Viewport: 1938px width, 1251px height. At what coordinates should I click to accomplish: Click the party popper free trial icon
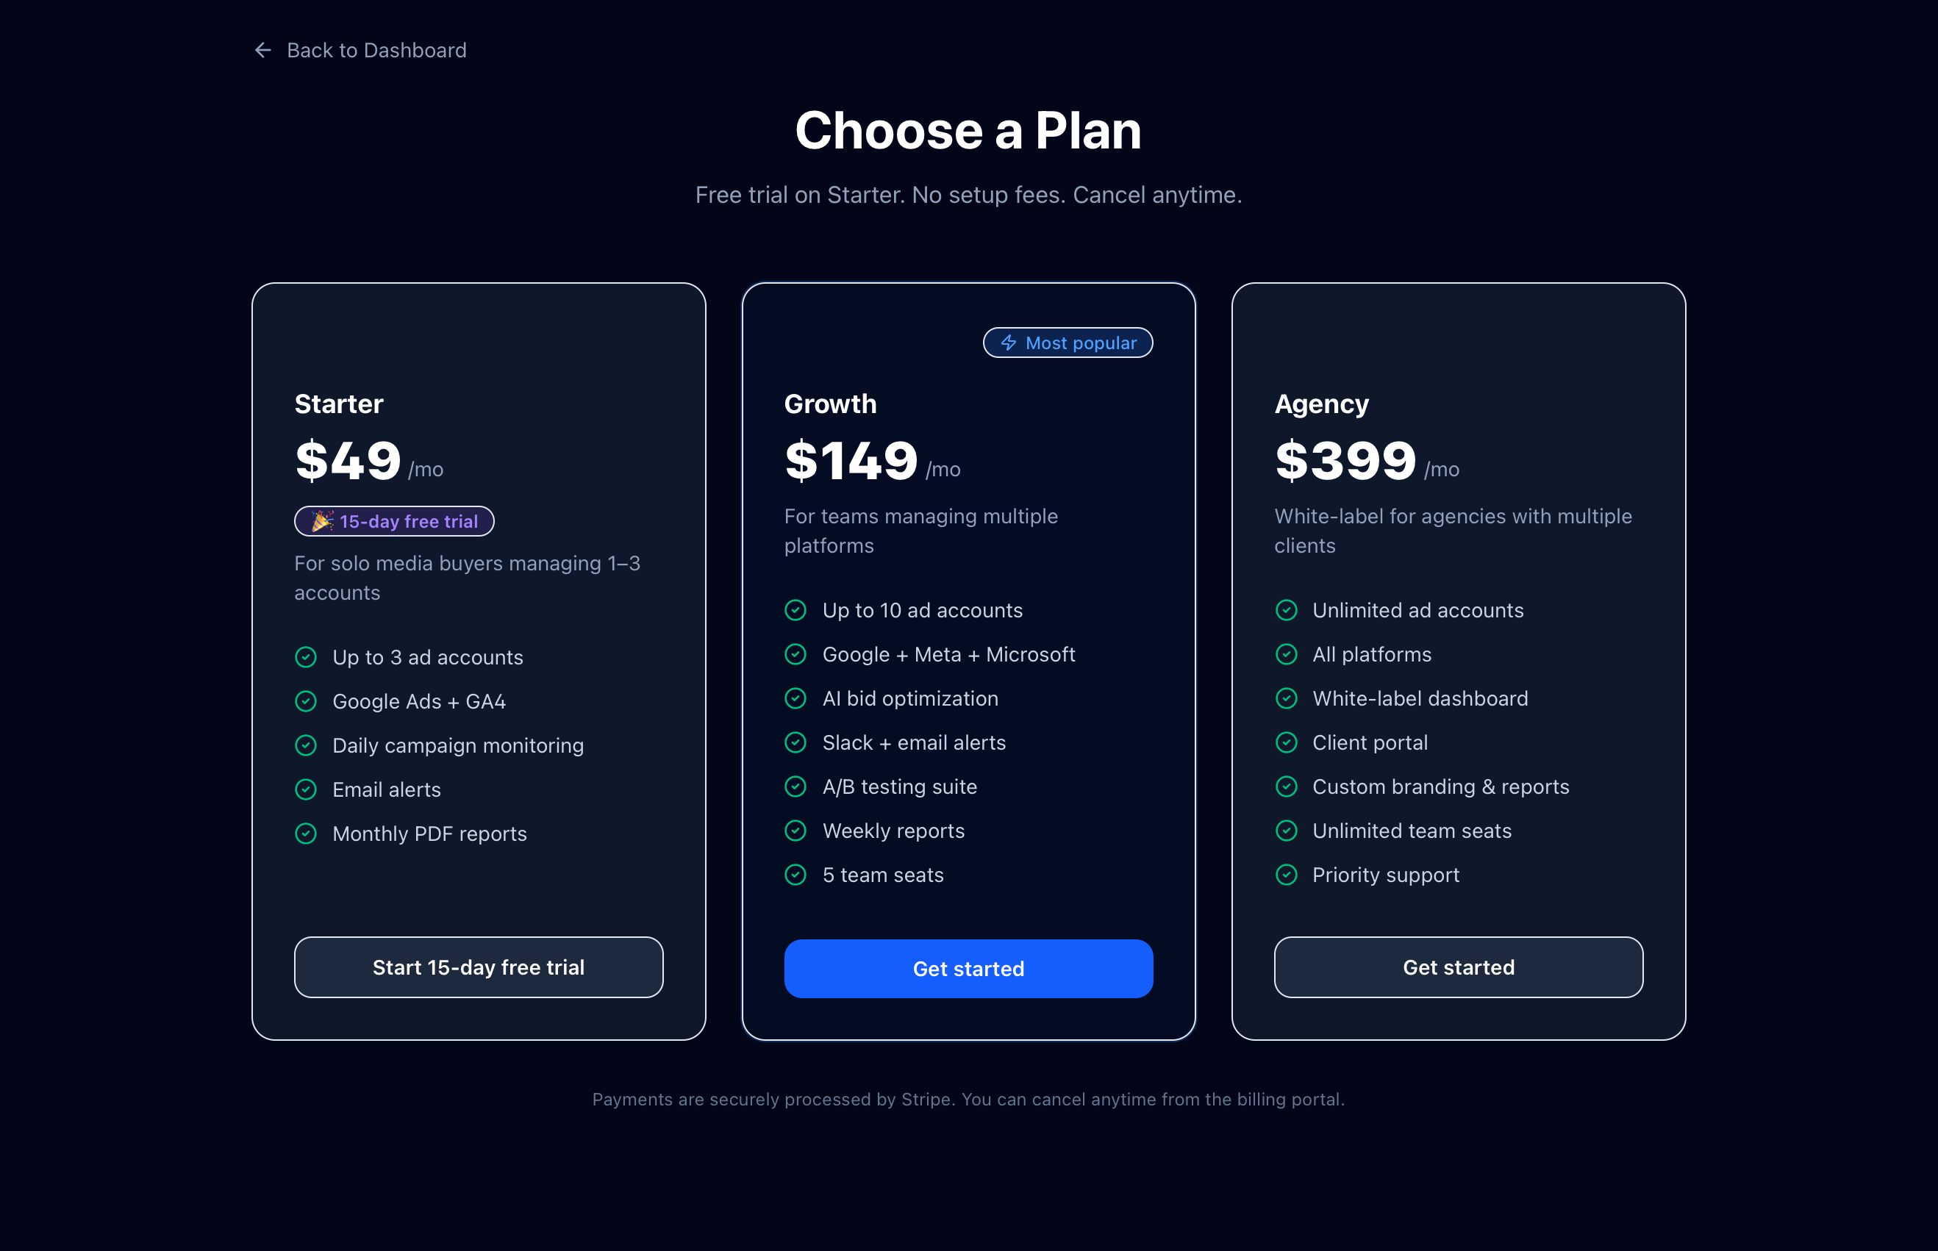tap(322, 520)
